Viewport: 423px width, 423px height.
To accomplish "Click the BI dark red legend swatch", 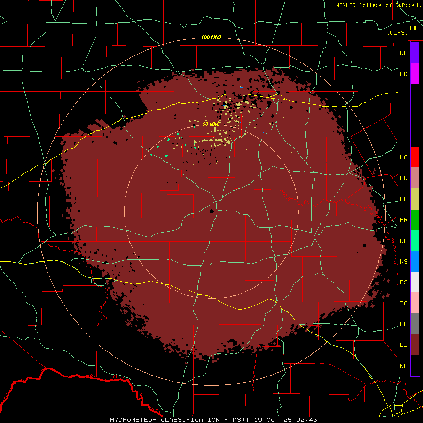I will [415, 345].
